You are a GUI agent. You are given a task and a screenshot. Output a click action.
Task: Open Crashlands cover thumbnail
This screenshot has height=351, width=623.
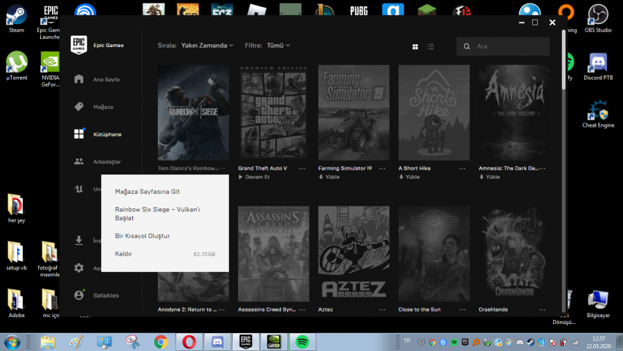pos(514,253)
